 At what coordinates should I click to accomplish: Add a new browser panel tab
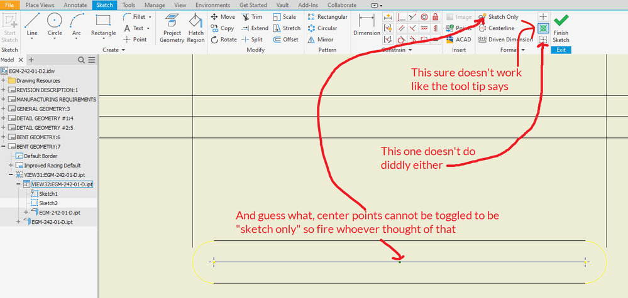31,60
